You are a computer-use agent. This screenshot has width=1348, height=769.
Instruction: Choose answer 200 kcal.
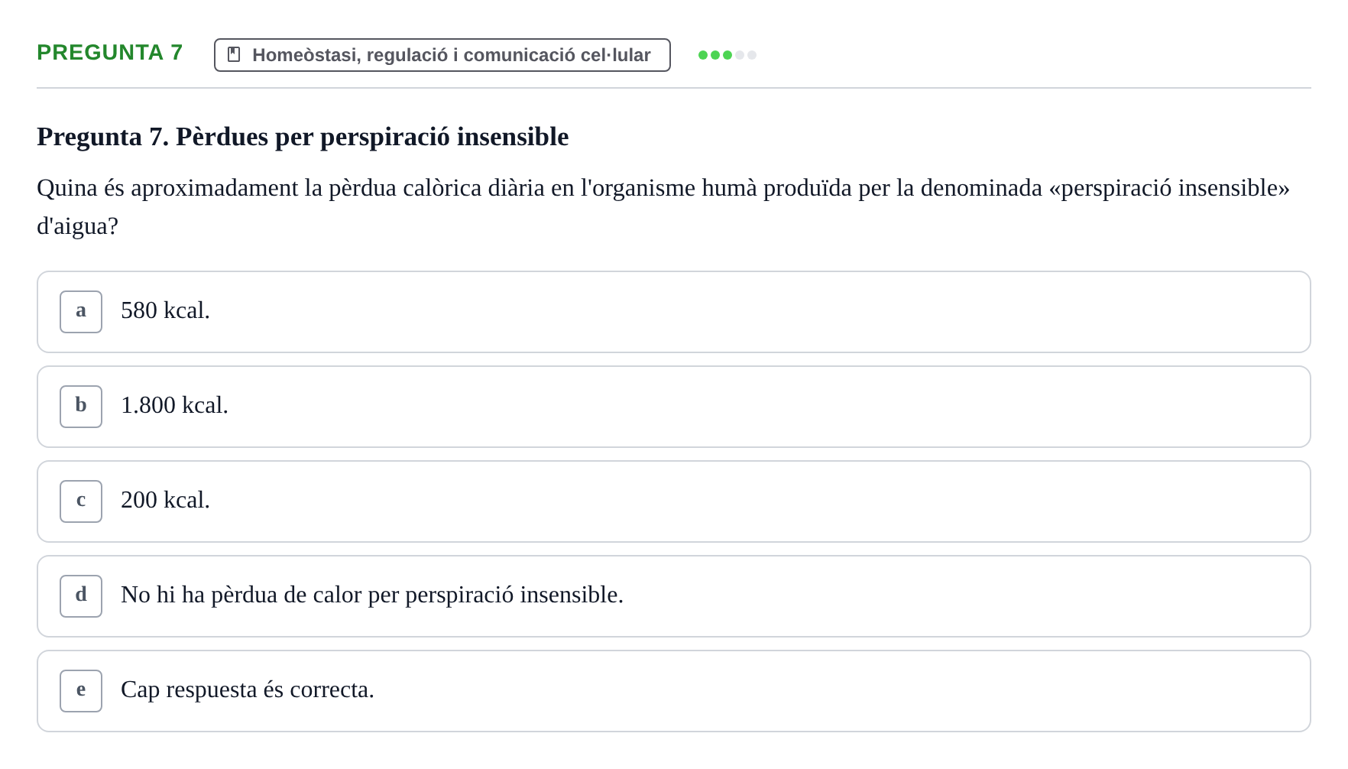pos(674,501)
